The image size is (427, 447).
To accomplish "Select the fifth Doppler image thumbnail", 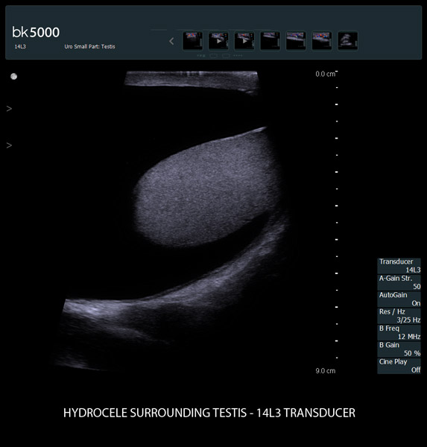I will pos(296,41).
